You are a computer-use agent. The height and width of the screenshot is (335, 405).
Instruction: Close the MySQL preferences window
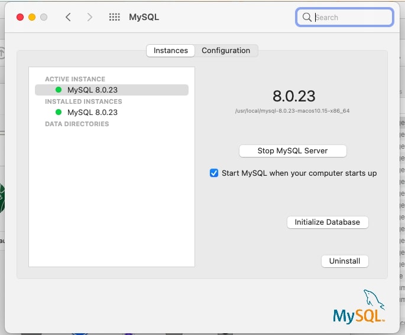pyautogui.click(x=20, y=17)
